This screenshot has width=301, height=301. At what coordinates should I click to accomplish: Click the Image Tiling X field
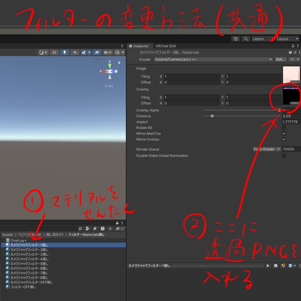(192, 76)
